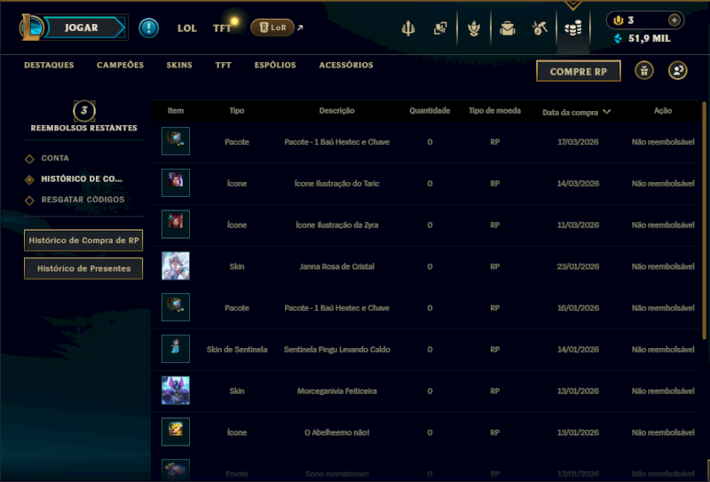Click Janna Rosa de Cristal description
Image resolution: width=710 pixels, height=482 pixels.
coord(337,266)
